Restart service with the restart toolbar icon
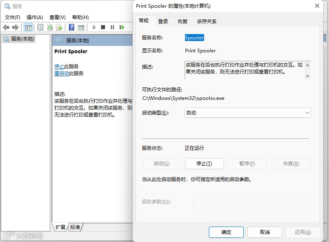This screenshot has width=329, height=242. [x=122, y=27]
